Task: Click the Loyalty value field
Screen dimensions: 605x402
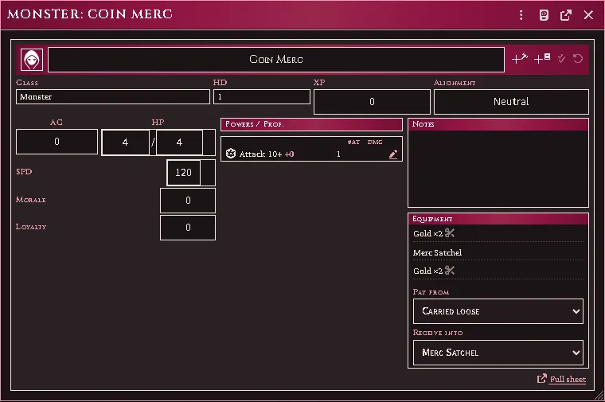Action: pos(188,228)
